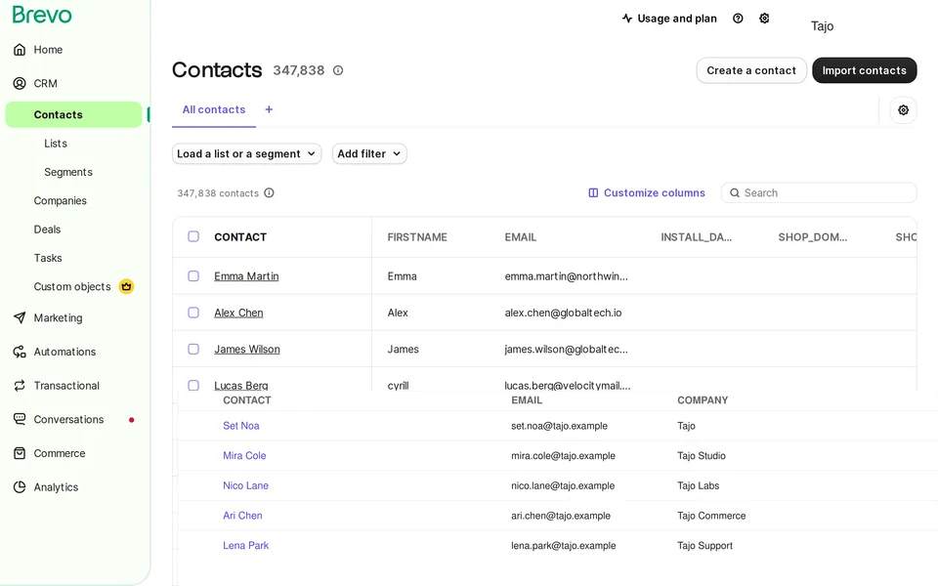This screenshot has height=586, width=938.
Task: Click the Marketing paper-plane icon
Action: click(x=20, y=317)
